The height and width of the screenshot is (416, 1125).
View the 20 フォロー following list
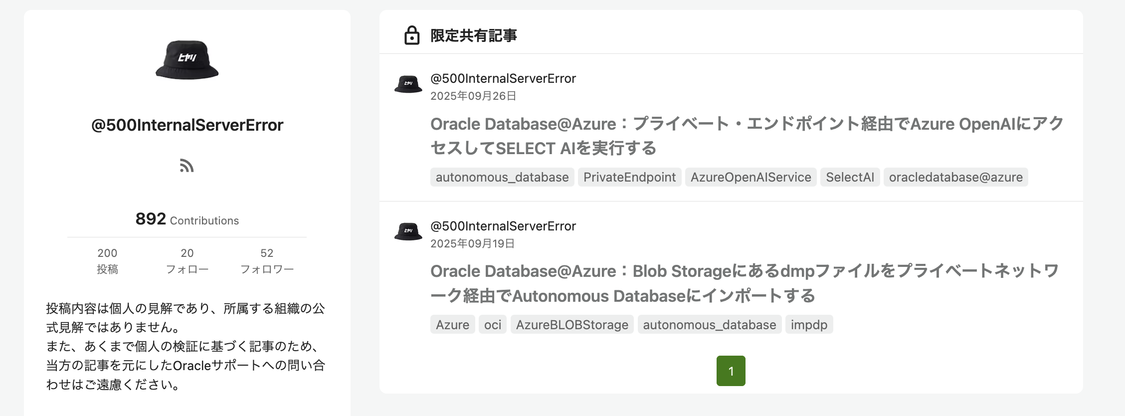click(x=187, y=261)
